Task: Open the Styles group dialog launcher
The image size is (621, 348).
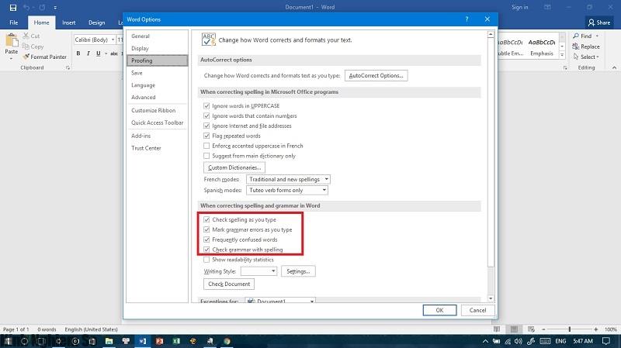Action: (565, 68)
